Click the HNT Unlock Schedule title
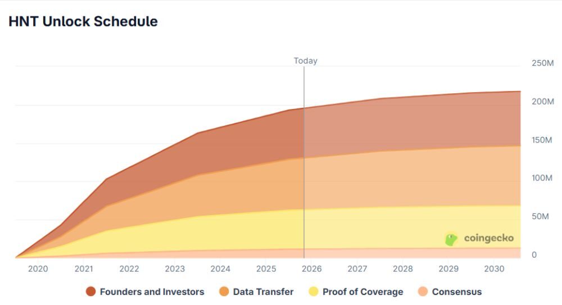Viewport: 562px width, 305px height. coord(83,21)
